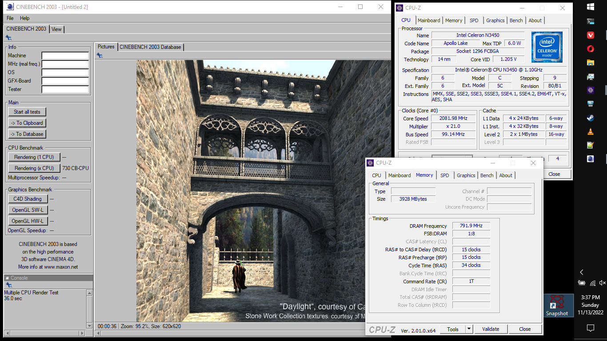The height and width of the screenshot is (341, 607).
Task: Open the taskbar clock and date
Action: tap(590, 305)
